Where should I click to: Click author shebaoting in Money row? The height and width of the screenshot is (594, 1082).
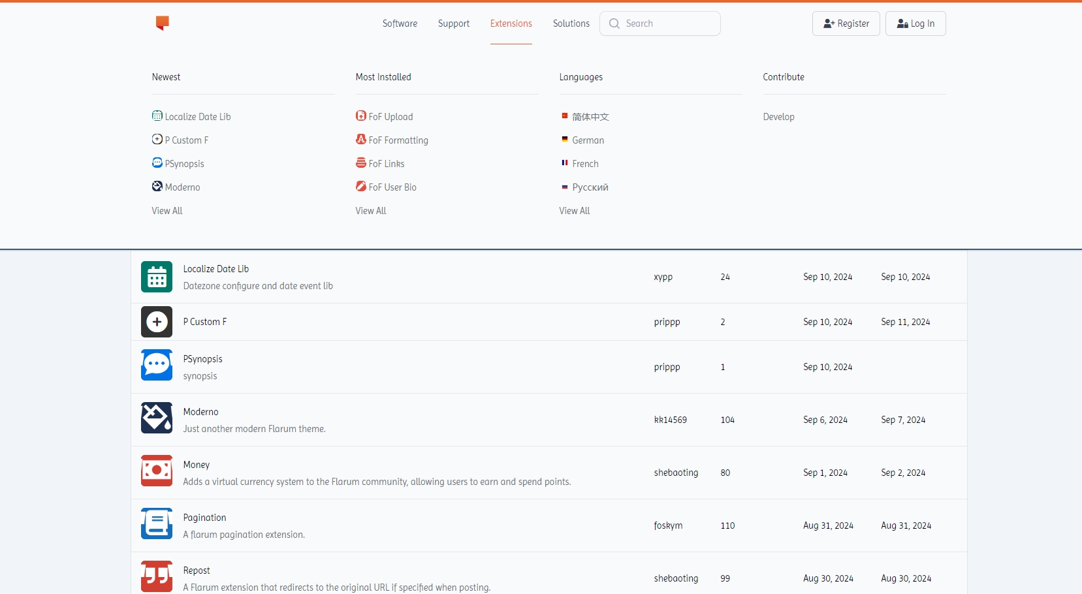(x=676, y=473)
